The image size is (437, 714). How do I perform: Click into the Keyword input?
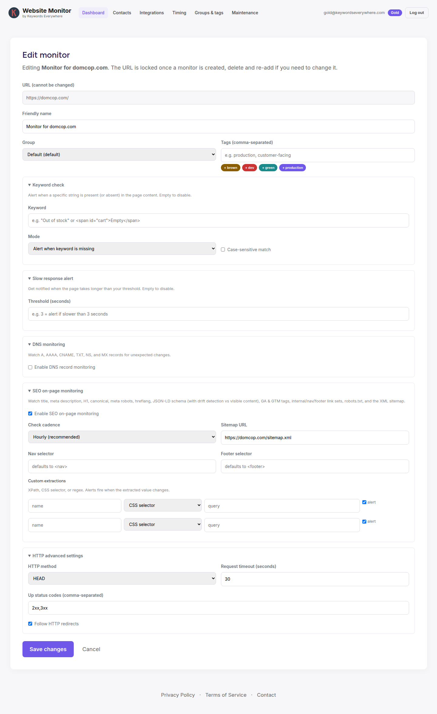(x=218, y=220)
